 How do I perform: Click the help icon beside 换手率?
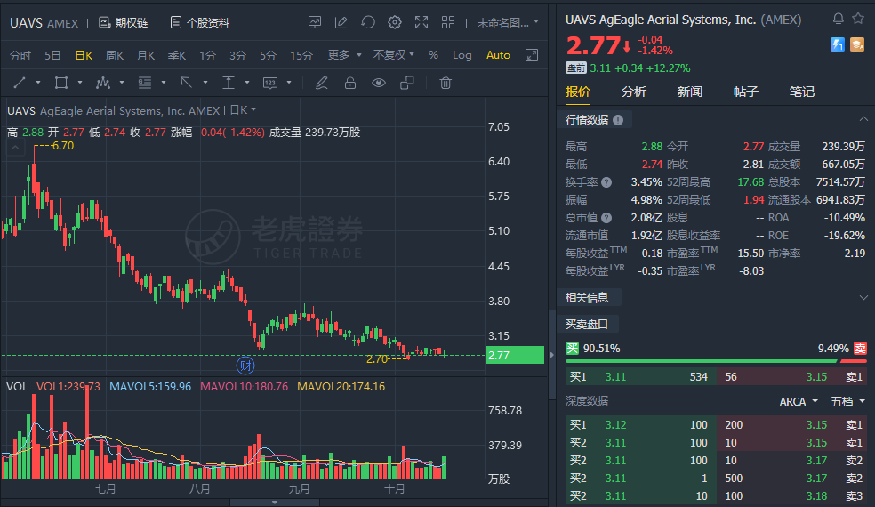(x=606, y=182)
